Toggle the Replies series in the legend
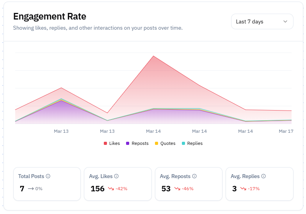 (192, 143)
